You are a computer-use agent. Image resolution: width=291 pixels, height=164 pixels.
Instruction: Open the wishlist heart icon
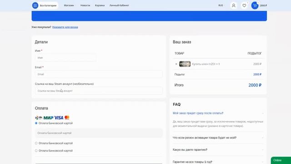[x=244, y=5]
